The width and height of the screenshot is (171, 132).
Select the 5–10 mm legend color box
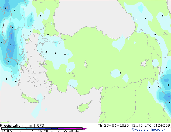point(29,128)
